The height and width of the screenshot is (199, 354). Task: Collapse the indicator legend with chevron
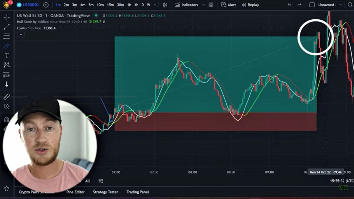(21, 35)
